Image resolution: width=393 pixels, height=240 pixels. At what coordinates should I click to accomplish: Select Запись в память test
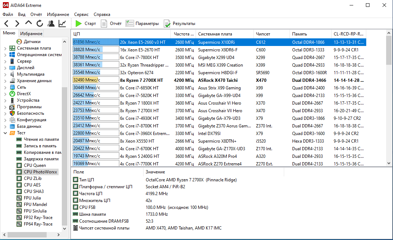[40, 146]
